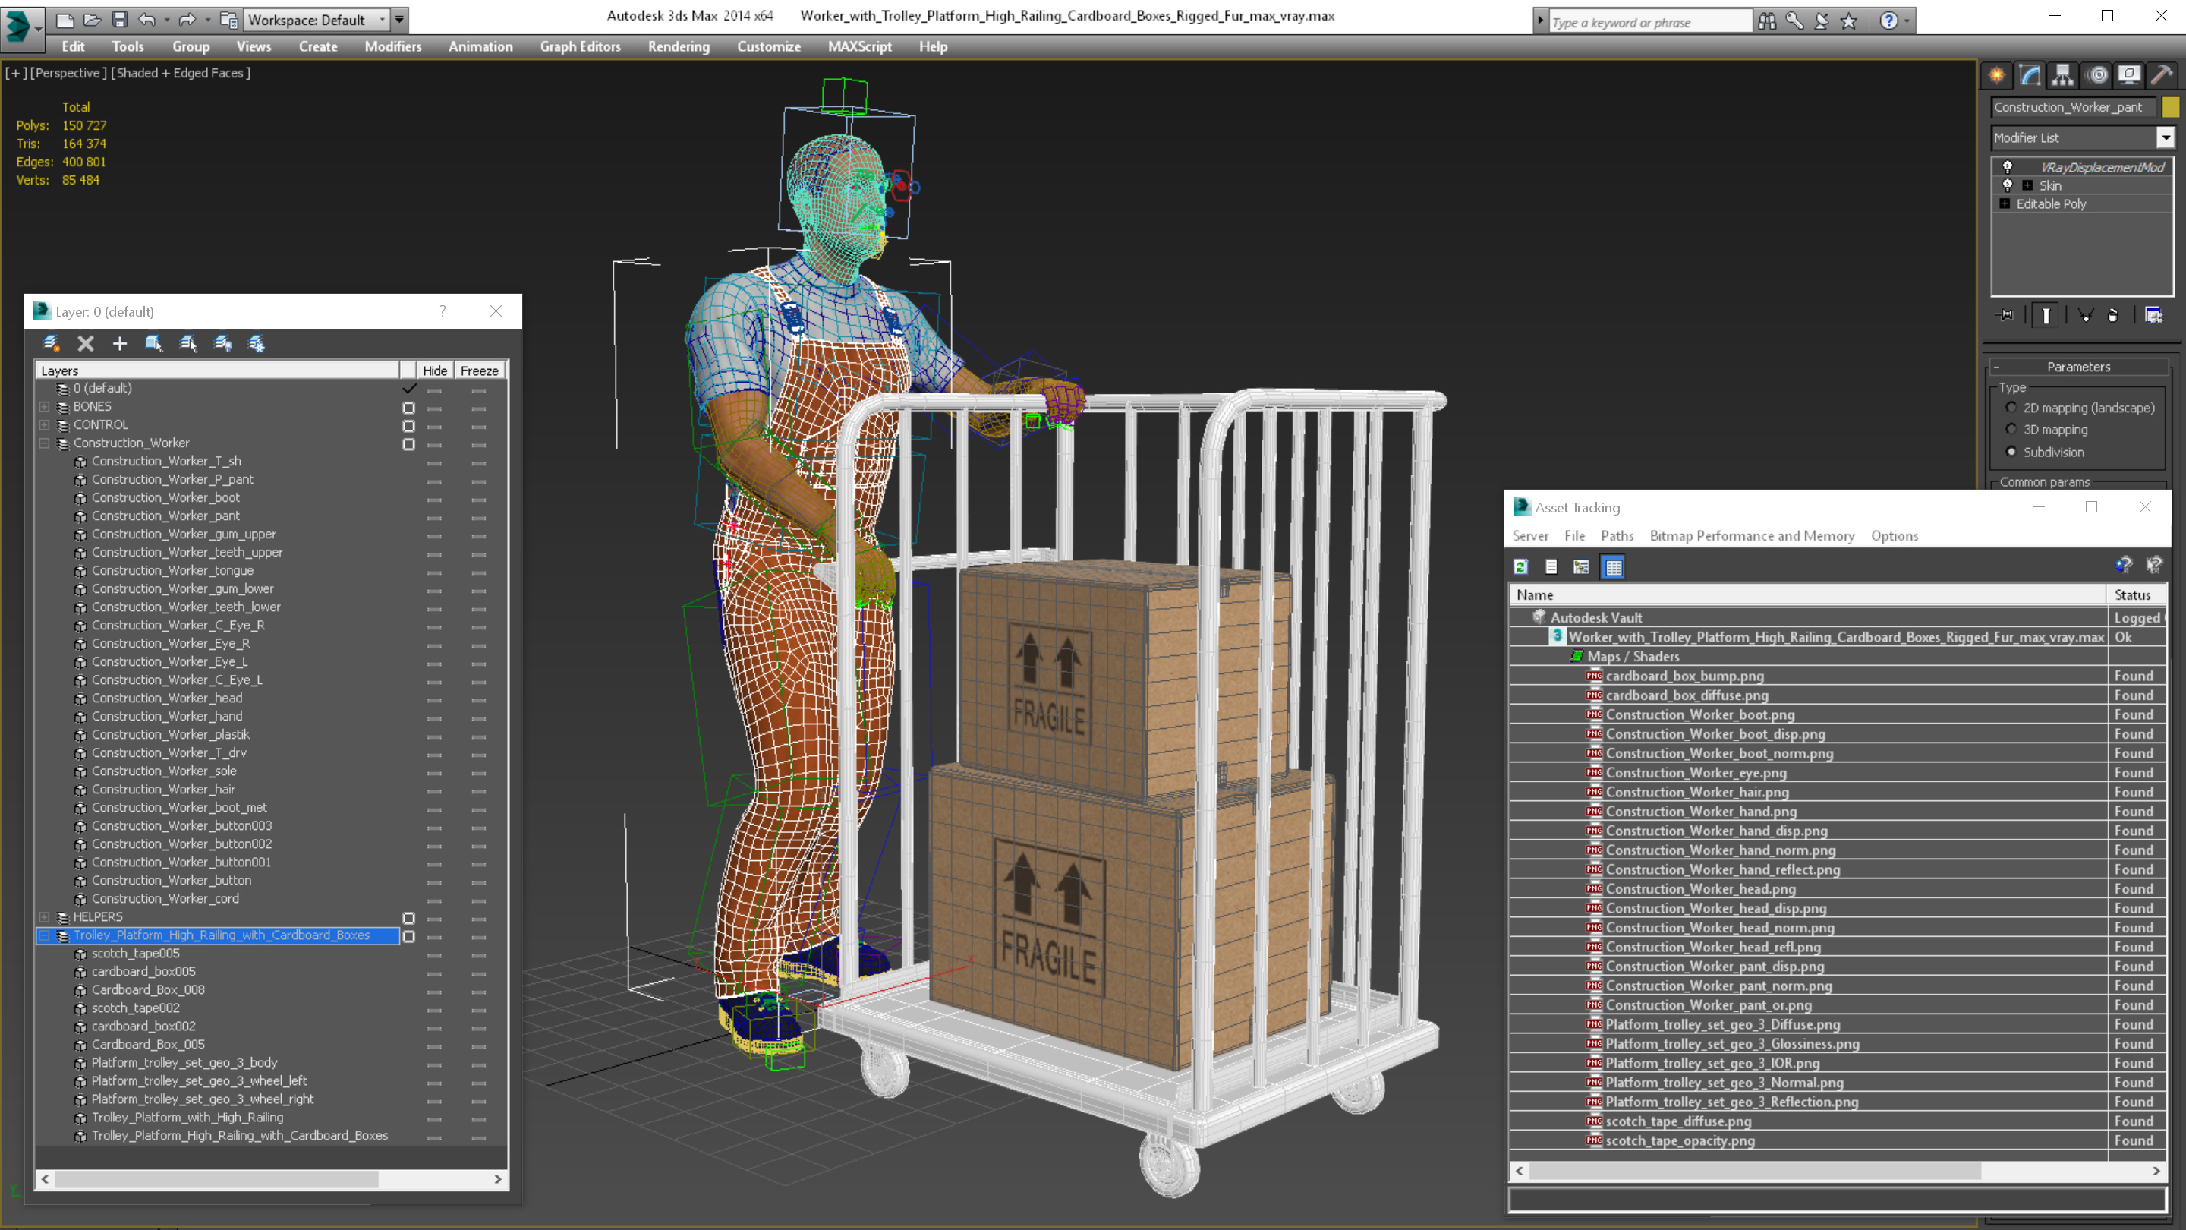This screenshot has width=2186, height=1230.
Task: Open the MAXScript menu
Action: (x=860, y=46)
